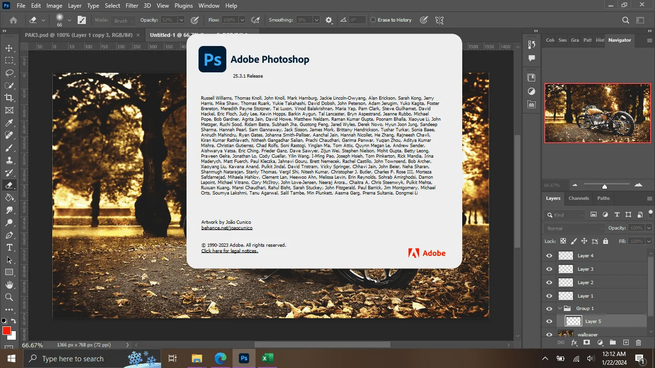
Task: Hide Layer 3 with its eye icon
Action: point(550,269)
